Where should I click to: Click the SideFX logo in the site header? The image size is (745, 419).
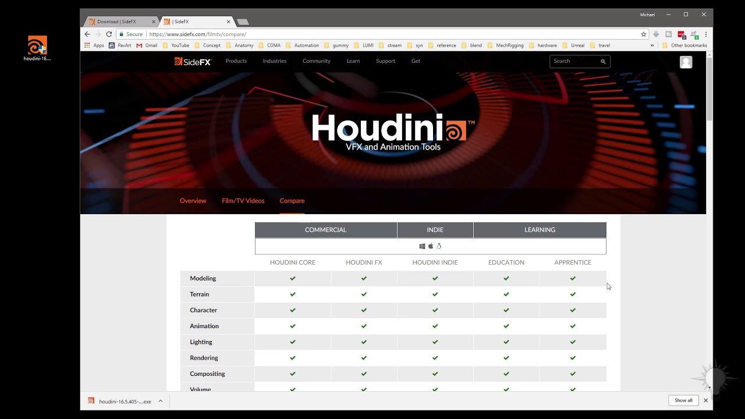pos(193,61)
